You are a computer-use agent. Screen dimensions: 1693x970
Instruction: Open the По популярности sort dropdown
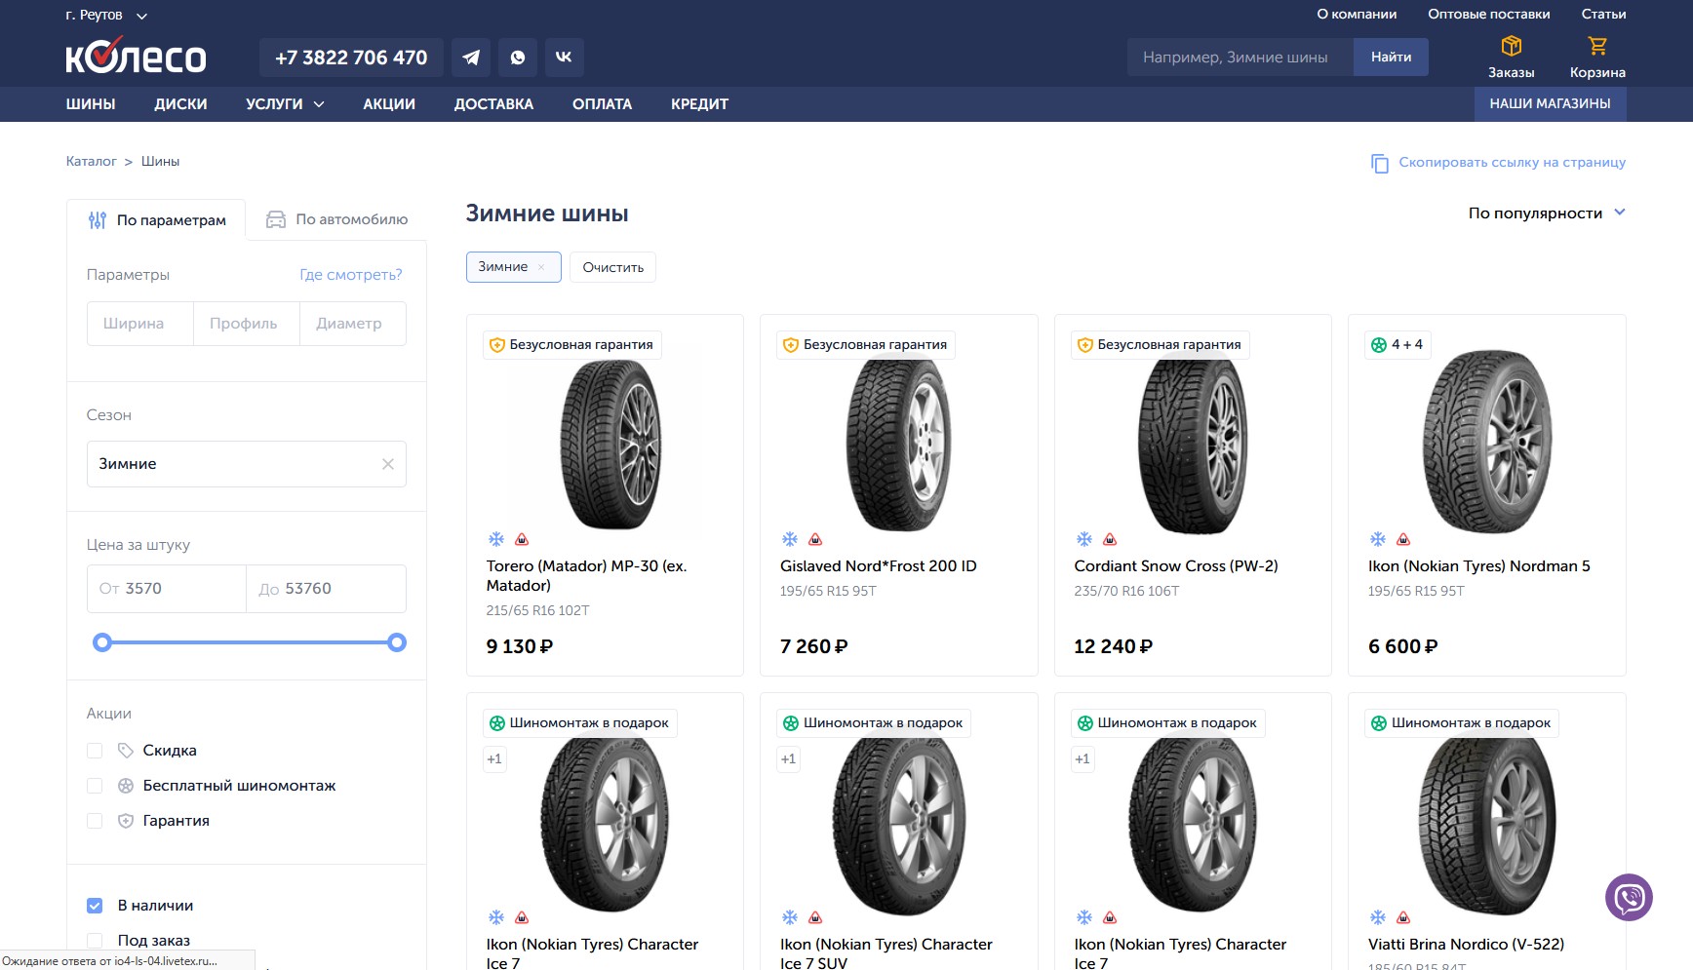tap(1546, 213)
